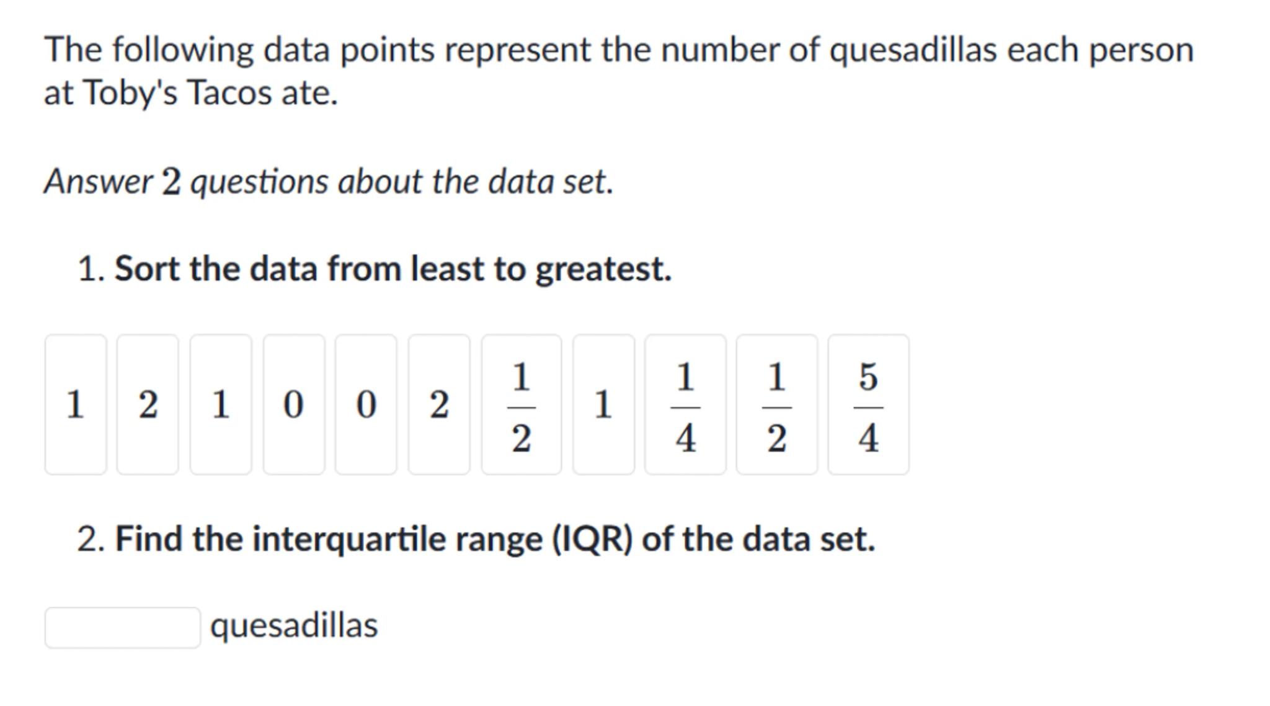Select the 5/4 fraction card
The height and width of the screenshot is (706, 1270).
[x=868, y=404]
